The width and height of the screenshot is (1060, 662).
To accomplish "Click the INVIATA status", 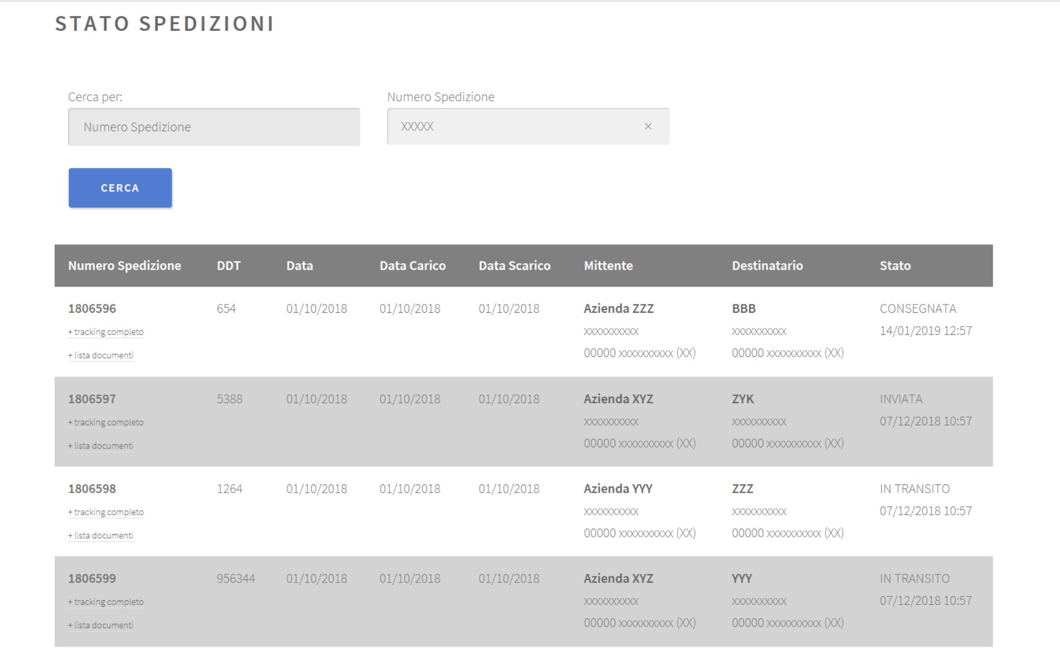I will [901, 399].
